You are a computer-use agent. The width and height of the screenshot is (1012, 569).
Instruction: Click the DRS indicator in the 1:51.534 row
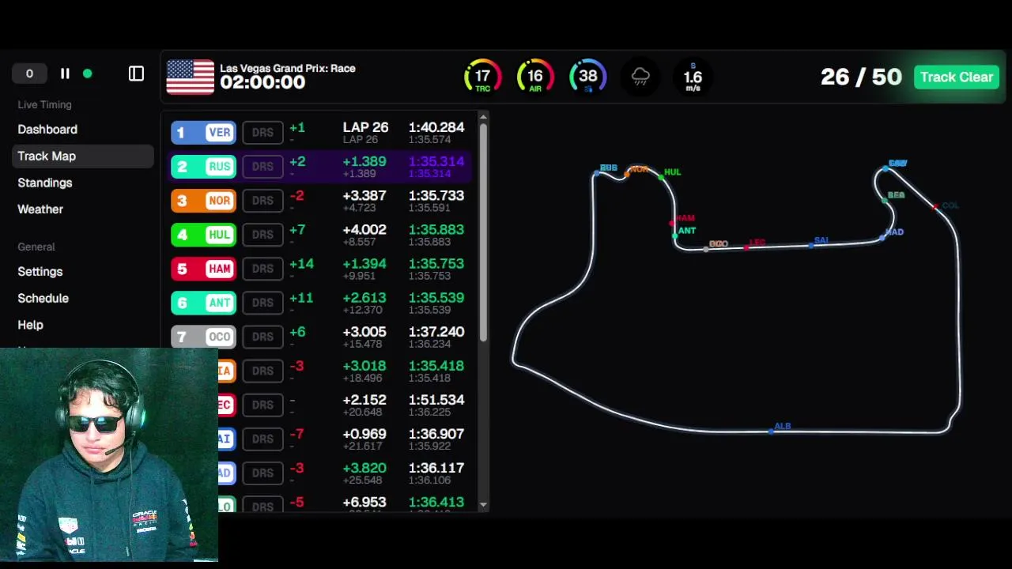coord(262,405)
